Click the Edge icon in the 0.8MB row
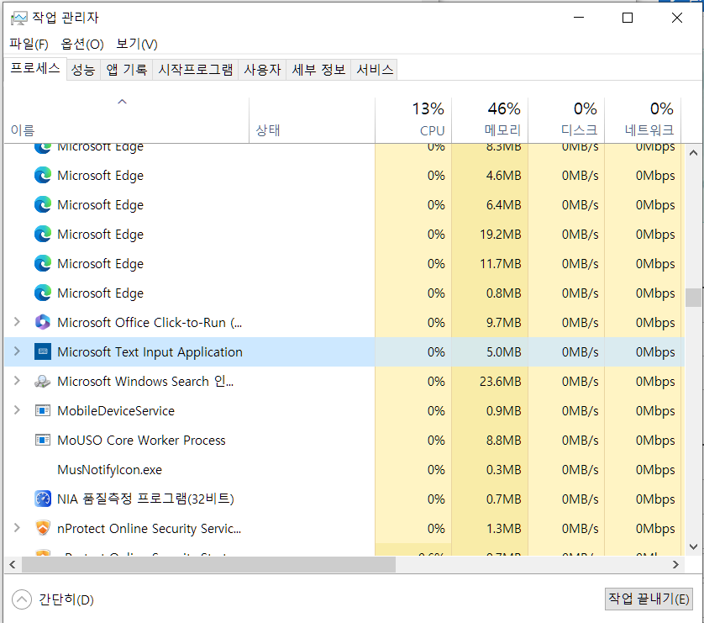The height and width of the screenshot is (623, 704). coord(43,293)
